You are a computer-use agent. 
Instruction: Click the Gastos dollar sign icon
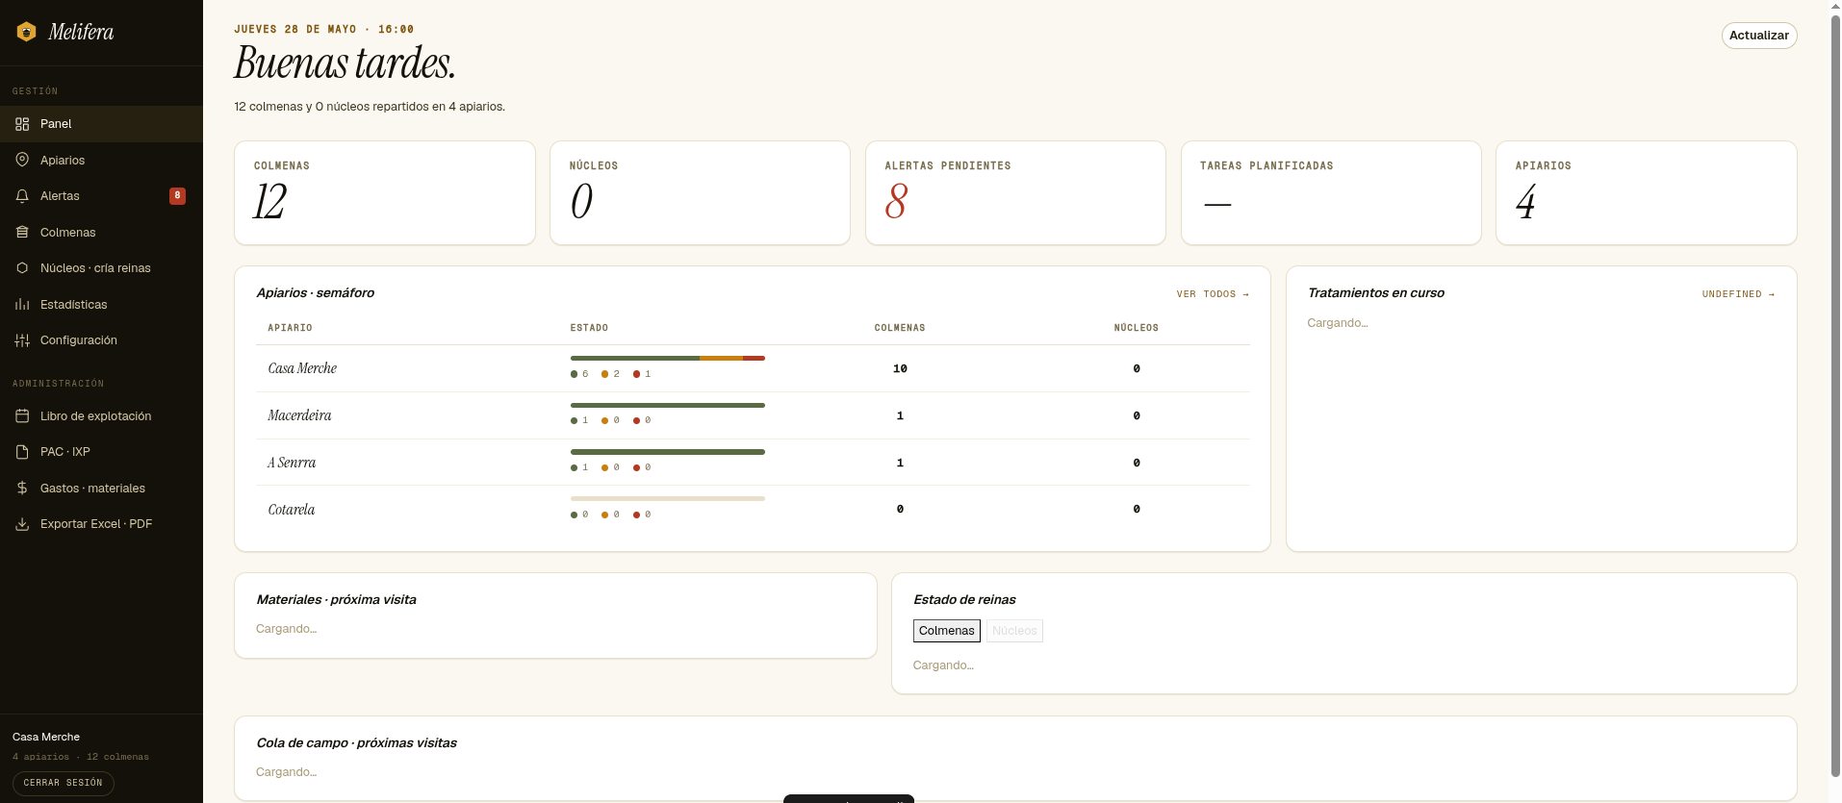[22, 488]
